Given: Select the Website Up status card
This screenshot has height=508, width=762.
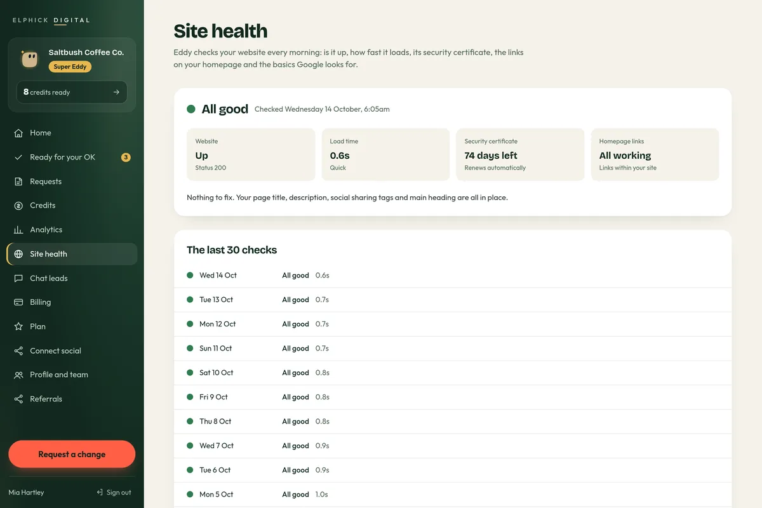Looking at the screenshot, I should [251, 155].
